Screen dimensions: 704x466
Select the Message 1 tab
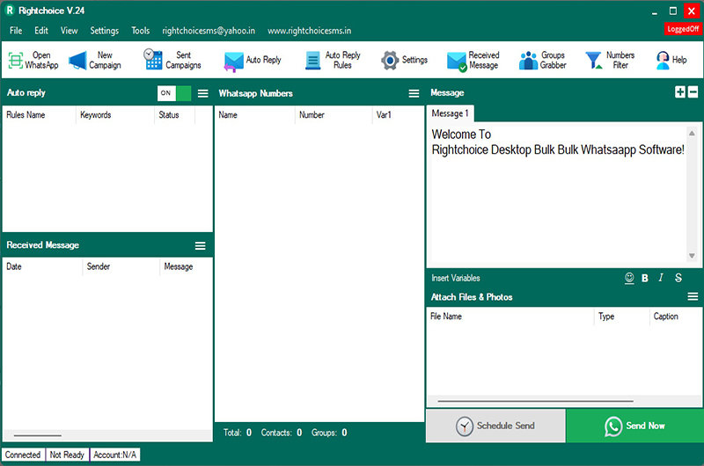(x=450, y=113)
